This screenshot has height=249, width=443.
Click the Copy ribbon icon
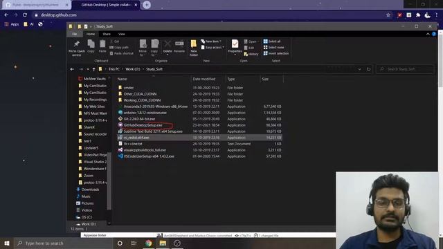pos(91,46)
